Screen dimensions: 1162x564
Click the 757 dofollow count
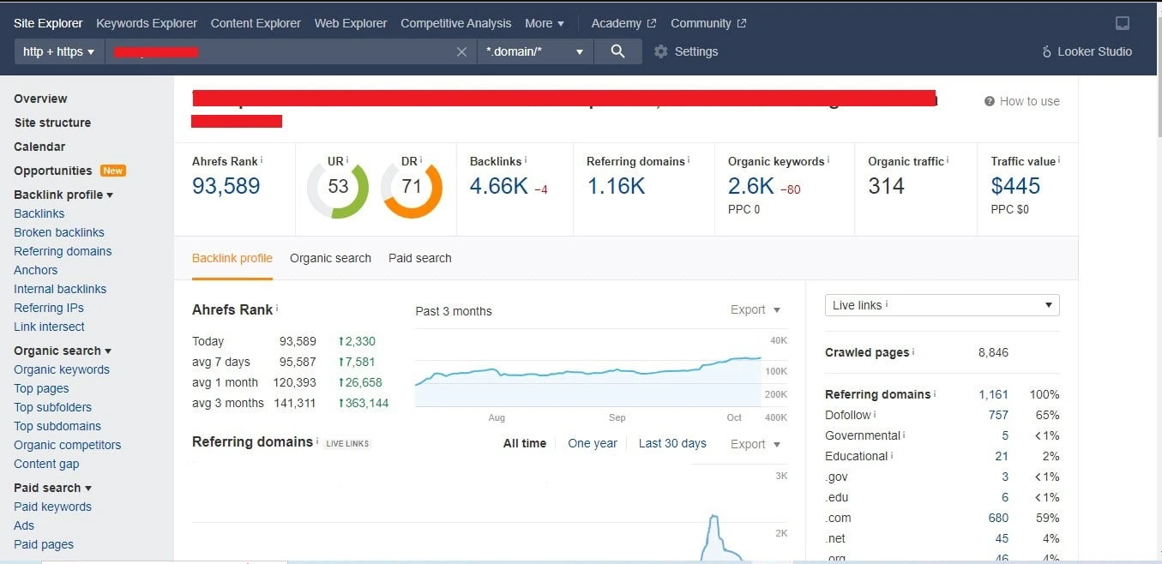[x=998, y=415]
